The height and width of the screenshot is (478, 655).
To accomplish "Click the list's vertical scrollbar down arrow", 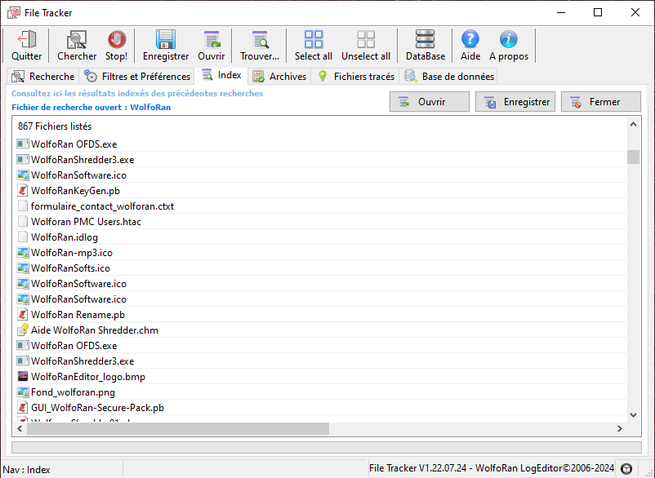I will [634, 415].
